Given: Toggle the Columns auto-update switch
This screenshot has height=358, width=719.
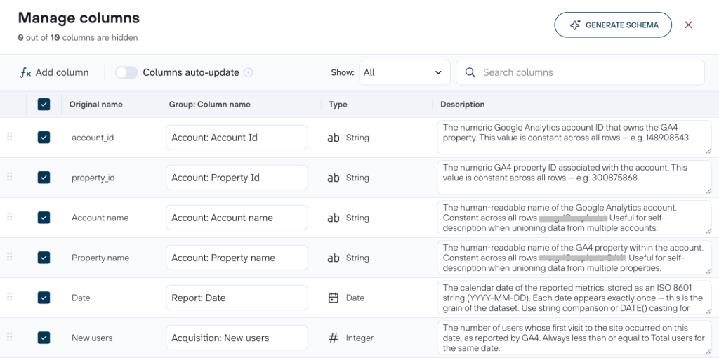Looking at the screenshot, I should click(126, 72).
